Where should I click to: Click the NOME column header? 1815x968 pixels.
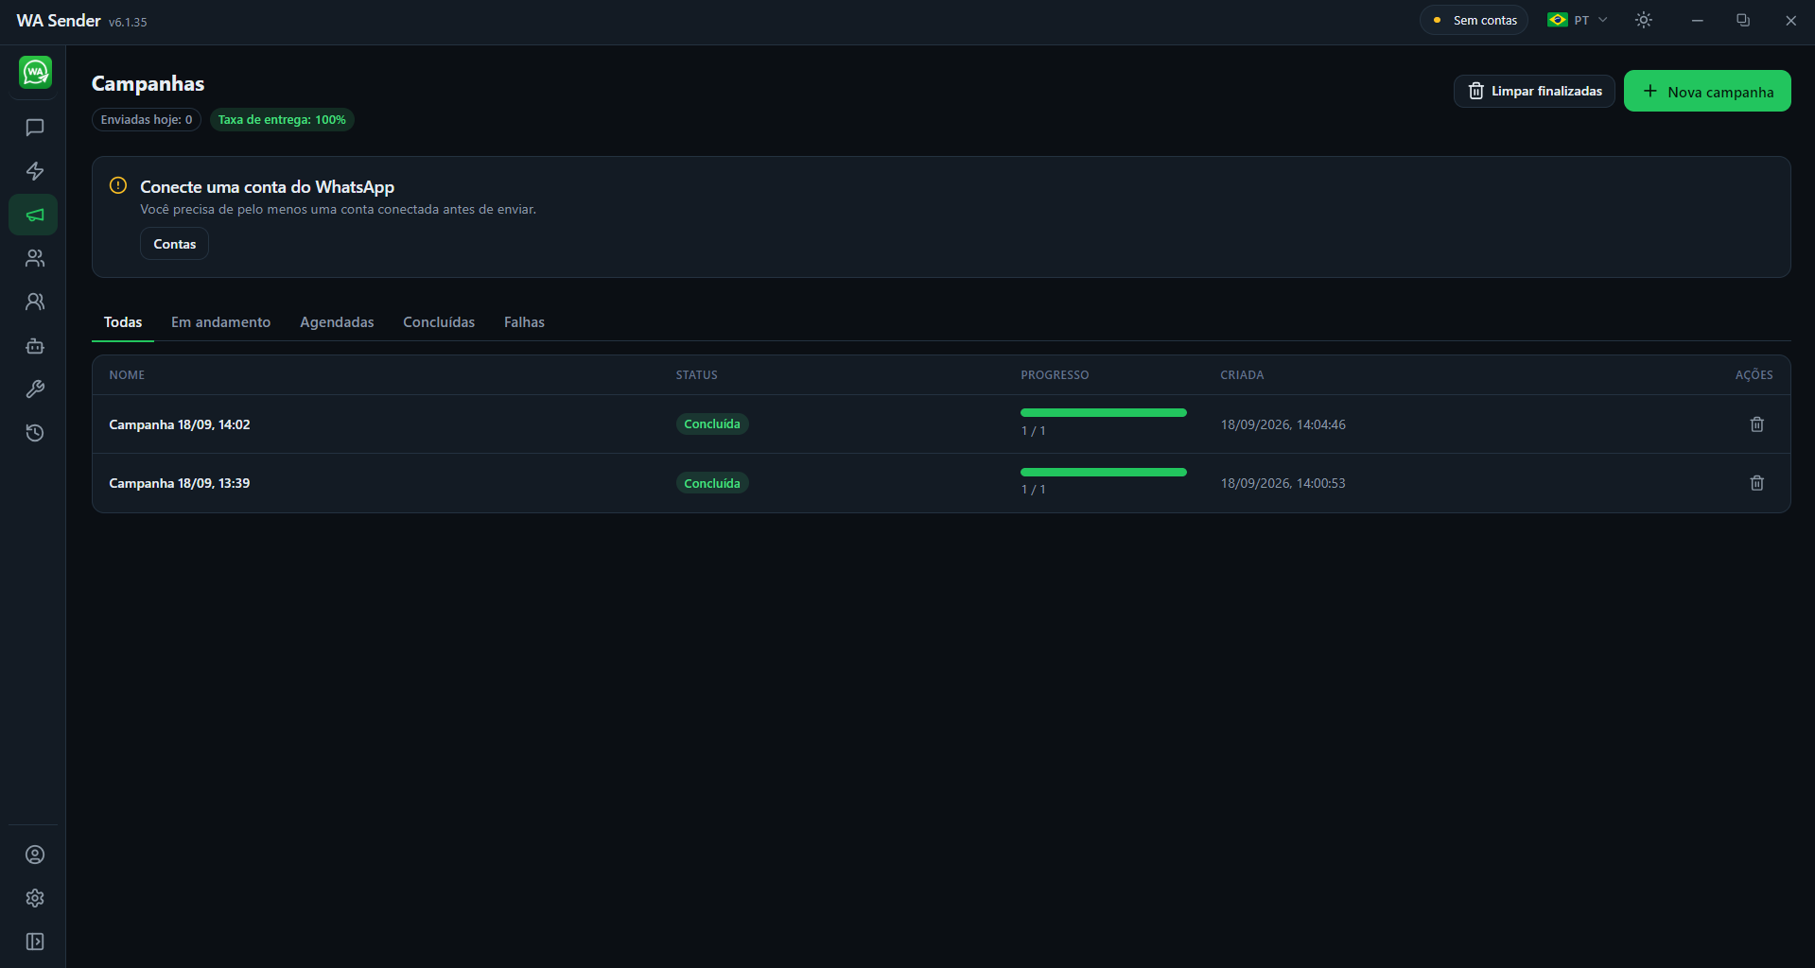pos(127,375)
